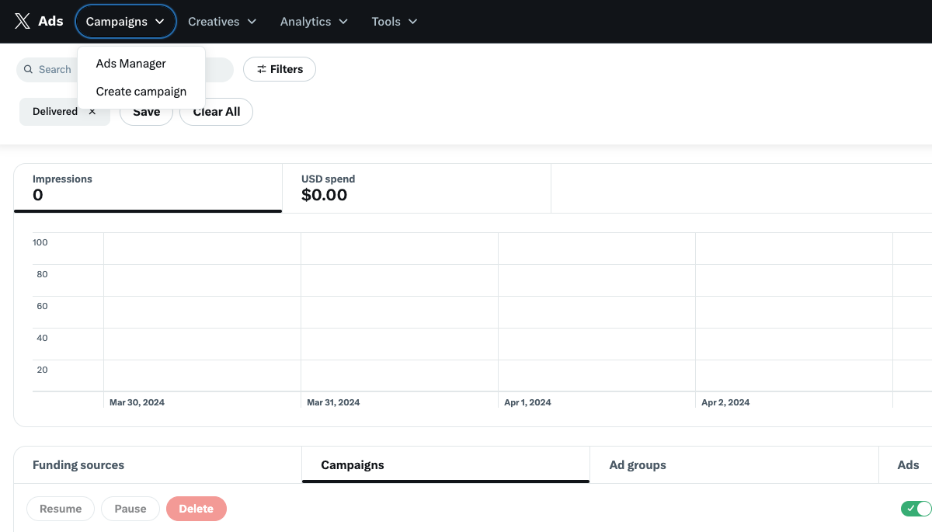Click the search magnifier icon

(29, 69)
